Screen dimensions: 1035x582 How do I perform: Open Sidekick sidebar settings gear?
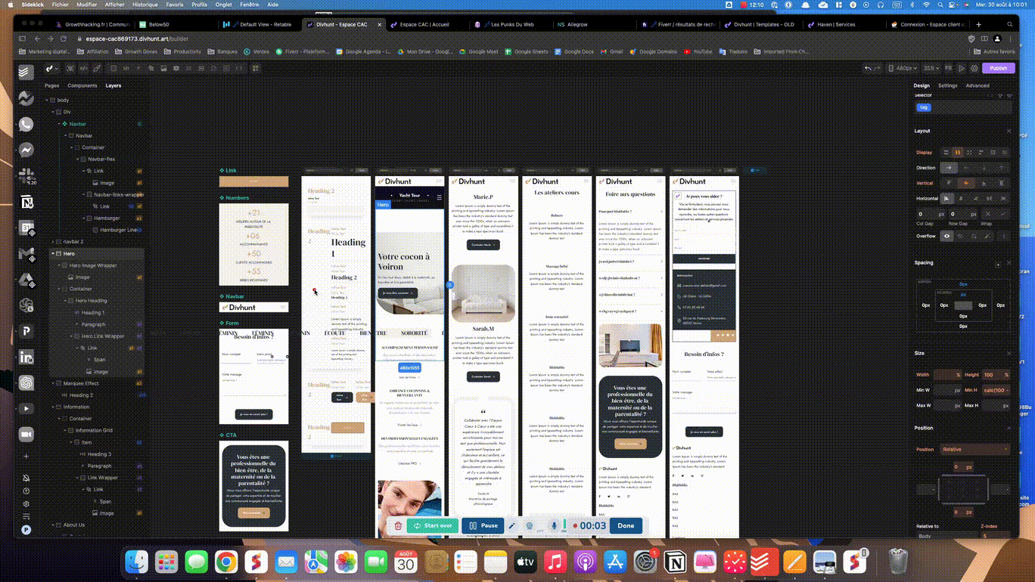click(x=26, y=503)
